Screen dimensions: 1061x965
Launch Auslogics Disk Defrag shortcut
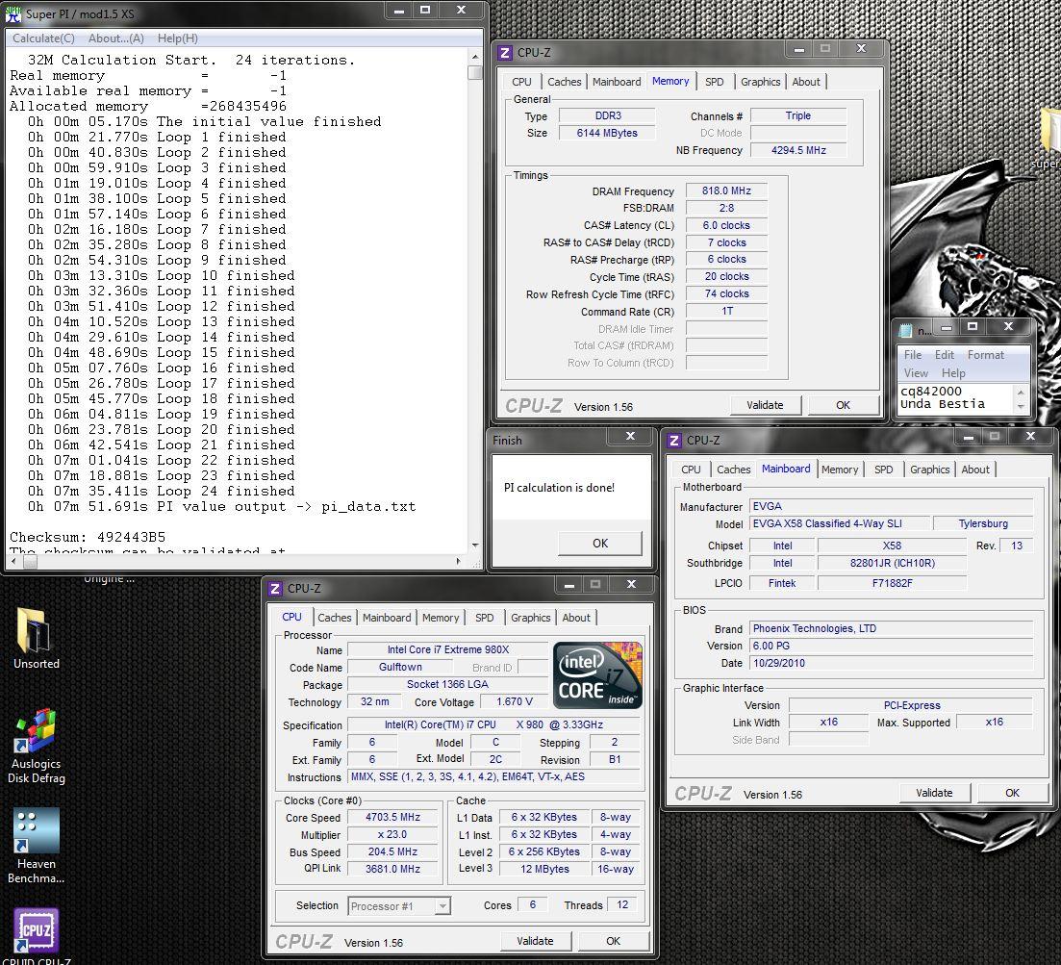36,746
